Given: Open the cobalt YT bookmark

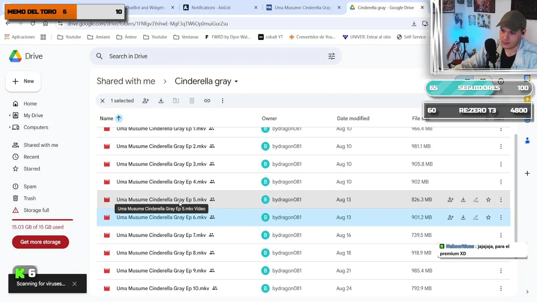Looking at the screenshot, I should point(270,37).
